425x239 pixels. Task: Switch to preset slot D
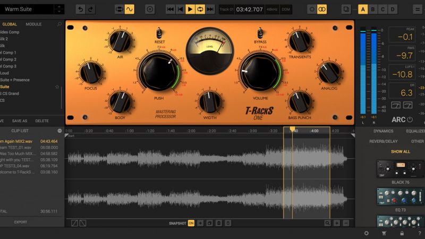tap(393, 10)
